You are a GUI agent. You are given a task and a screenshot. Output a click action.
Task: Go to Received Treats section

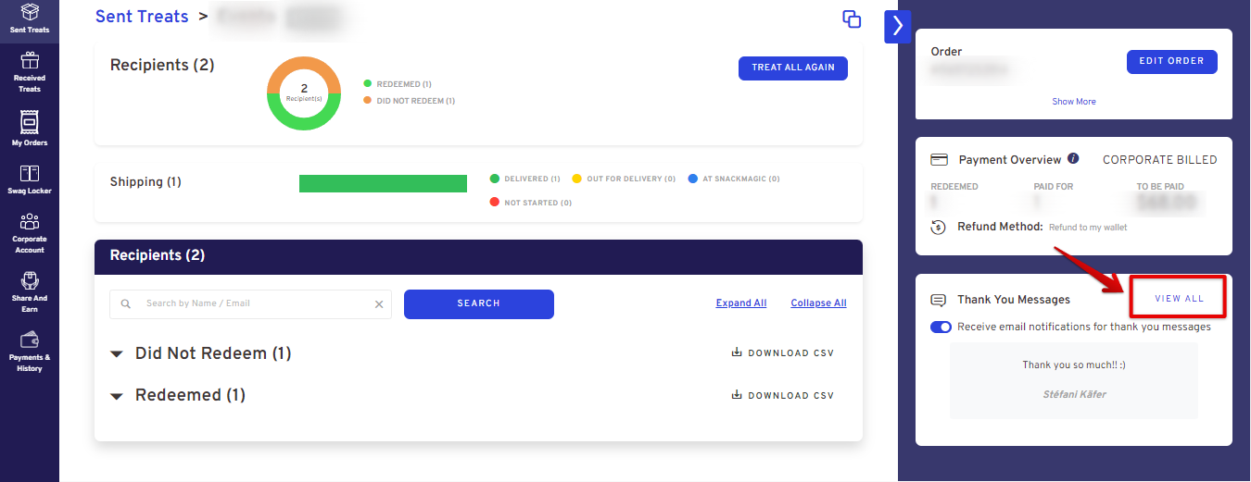(x=30, y=71)
